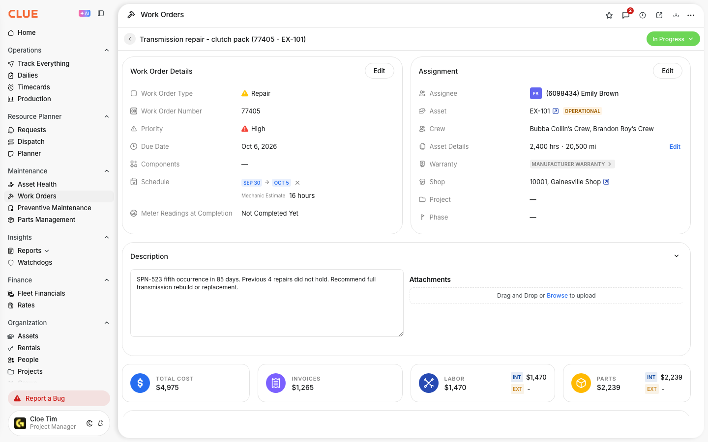Collapse the sidebar panel
Image resolution: width=708 pixels, height=442 pixels.
[101, 13]
